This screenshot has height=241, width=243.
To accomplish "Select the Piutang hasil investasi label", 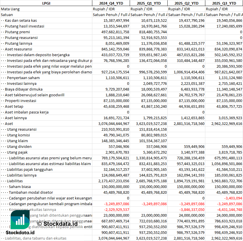I will 24,26.
